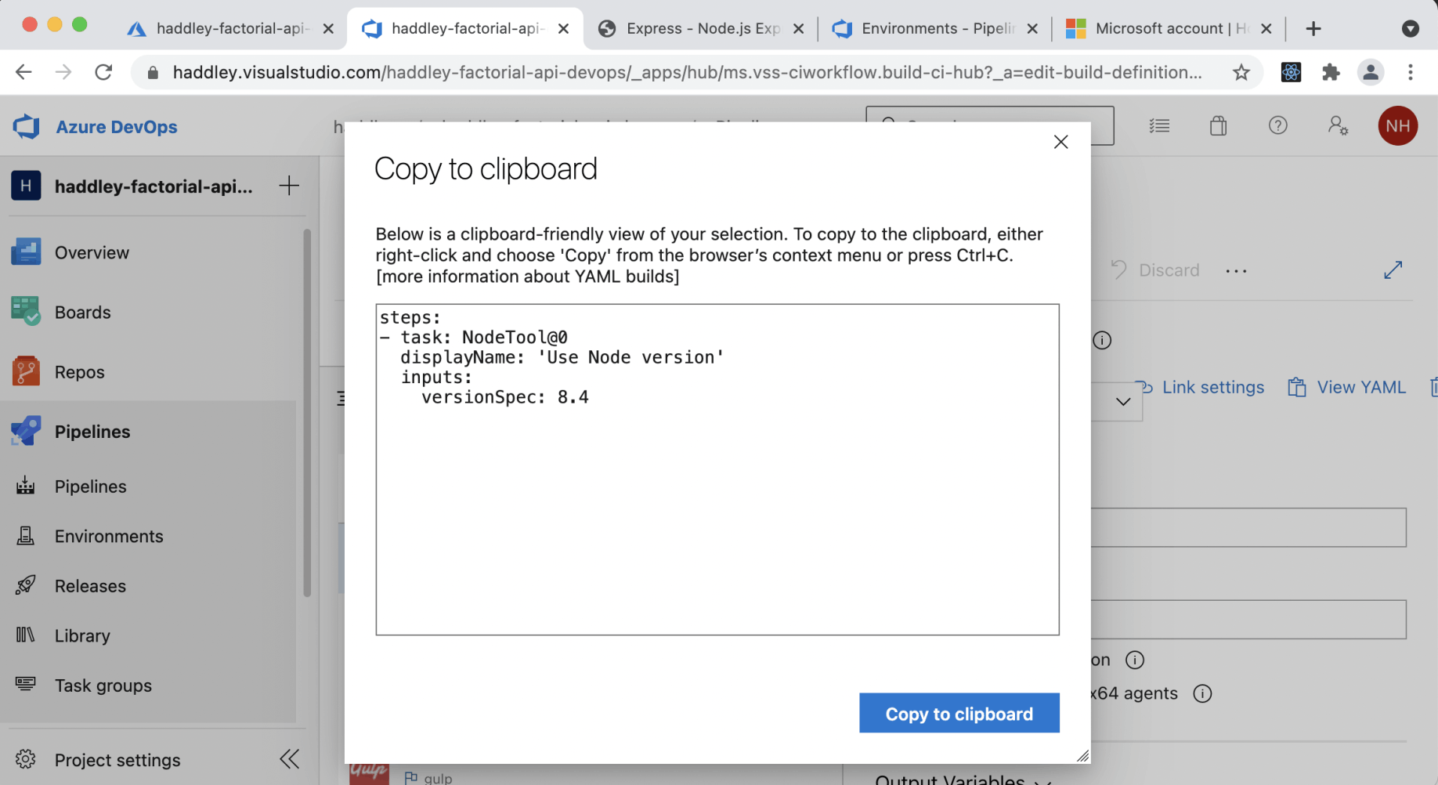This screenshot has height=785, width=1438.
Task: Bookmark this page with star icon
Action: coord(1241,72)
